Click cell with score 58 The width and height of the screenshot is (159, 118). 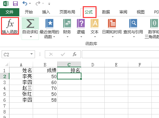tap(45, 100)
